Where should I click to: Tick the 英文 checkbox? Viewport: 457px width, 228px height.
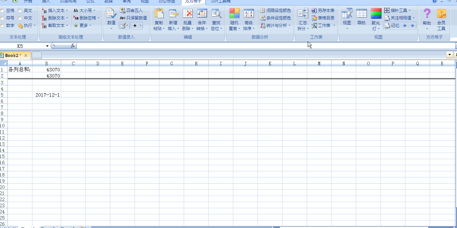click(x=20, y=11)
